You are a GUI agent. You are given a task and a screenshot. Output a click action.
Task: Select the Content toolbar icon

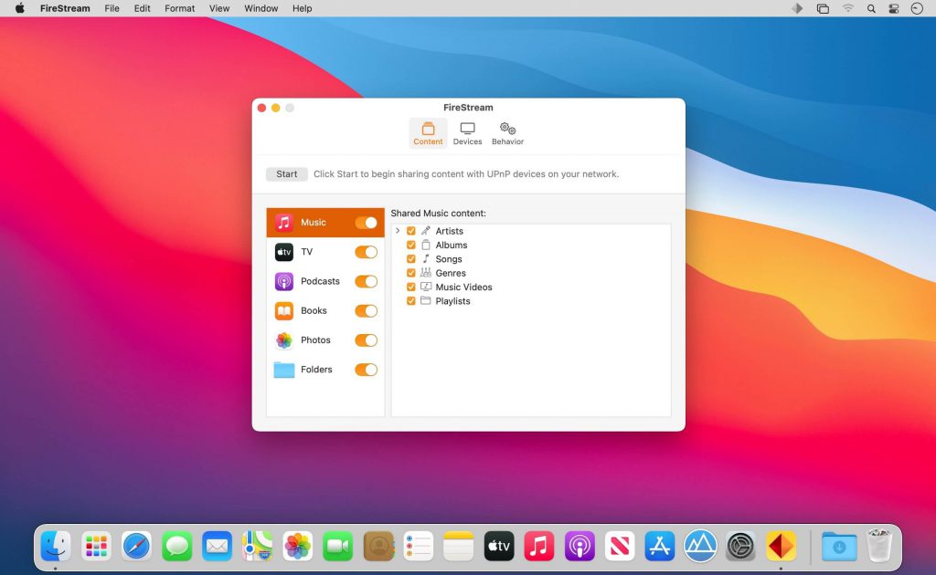click(x=428, y=129)
